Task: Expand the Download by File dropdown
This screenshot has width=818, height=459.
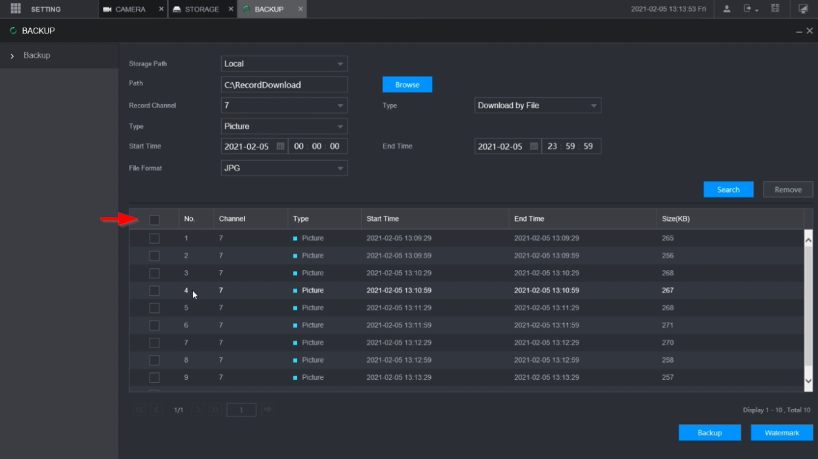Action: [537, 106]
